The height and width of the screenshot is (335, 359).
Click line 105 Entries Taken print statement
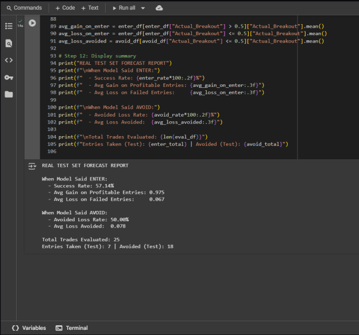click(173, 144)
